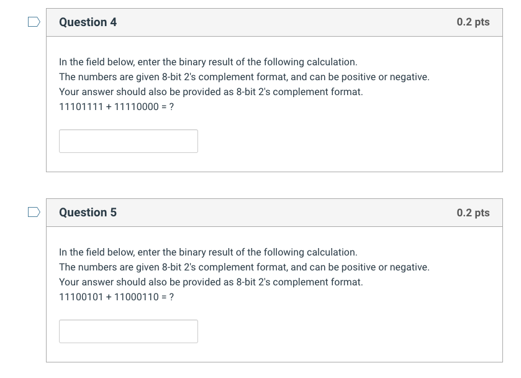Image resolution: width=521 pixels, height=378 pixels.
Task: Click inside the Question 5 answer field
Action: coord(128,331)
